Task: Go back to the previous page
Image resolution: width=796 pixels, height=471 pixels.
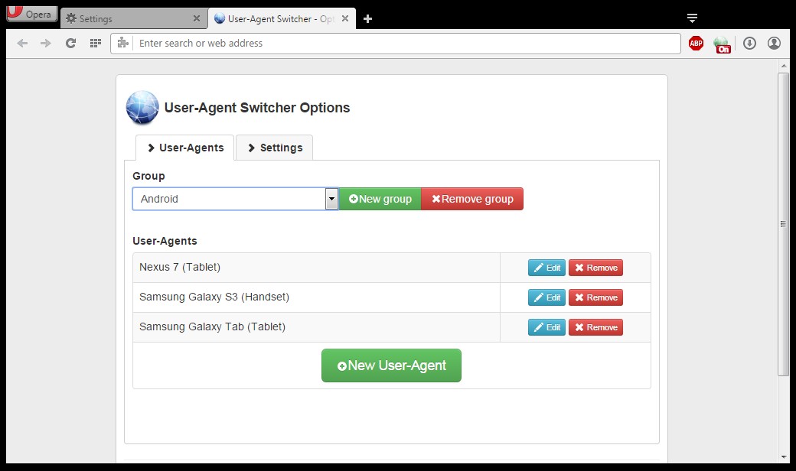Action: [x=22, y=44]
